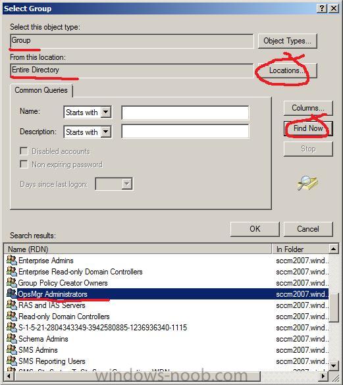Screen dimensions: 343x385
Task: Switch to the Common Queries tab
Action: pos(41,90)
